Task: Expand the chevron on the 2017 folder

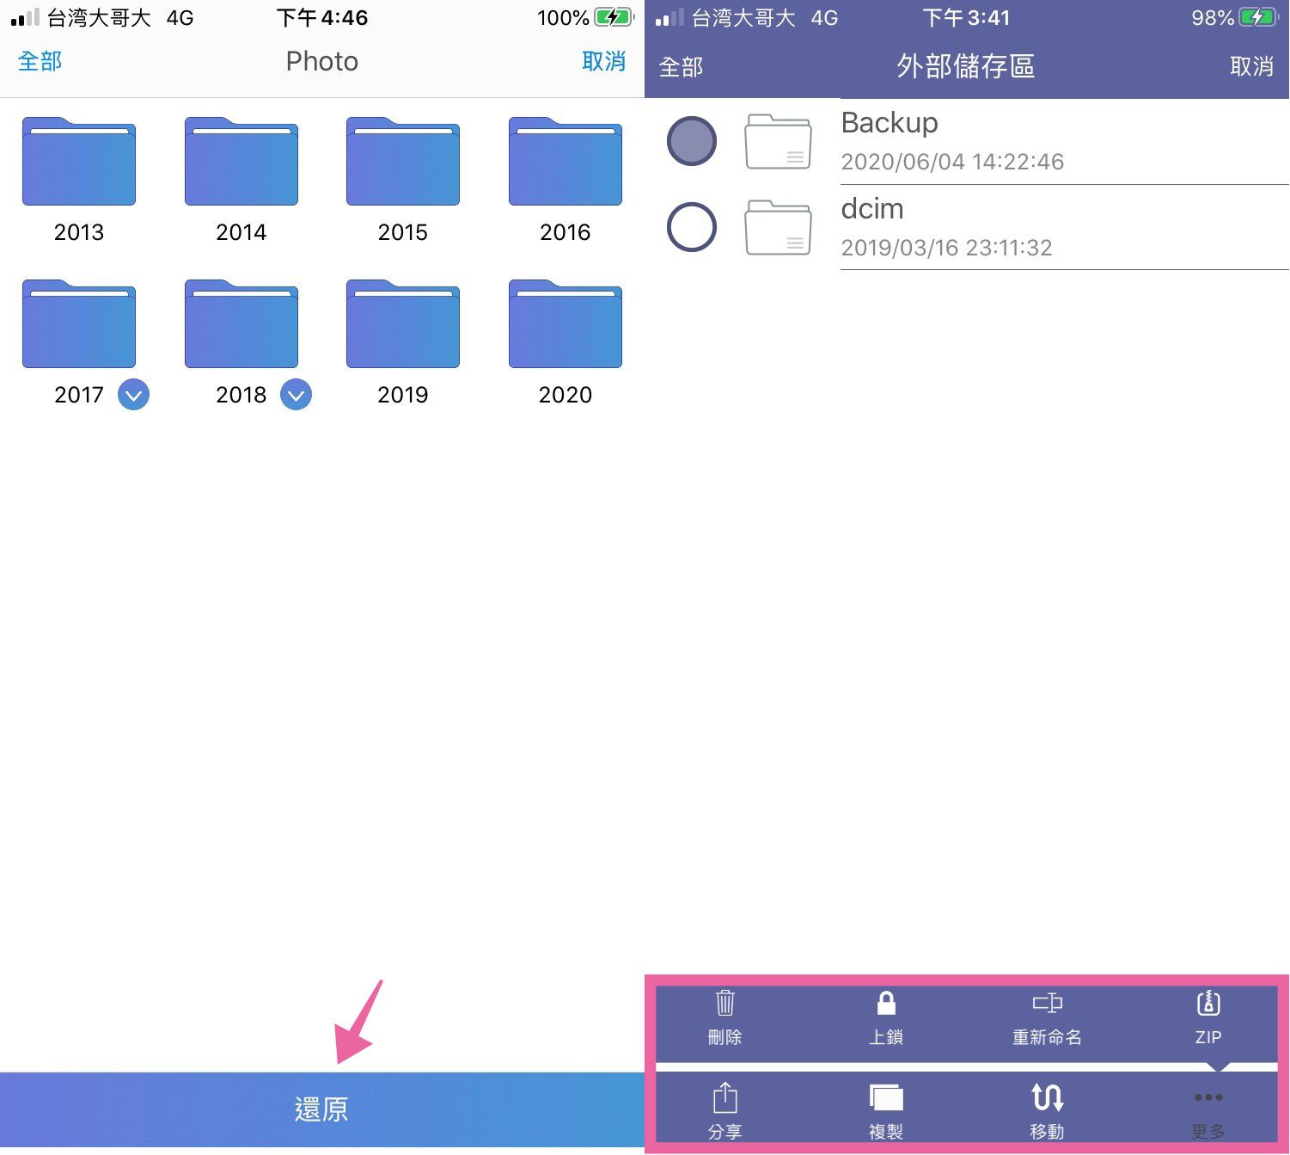Action: 132,395
